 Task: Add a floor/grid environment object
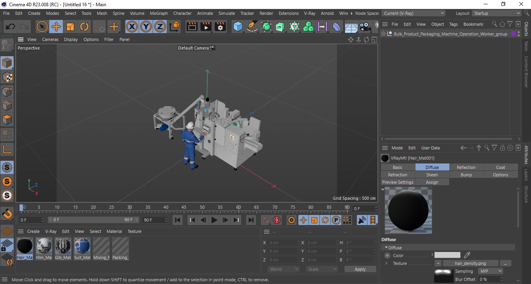click(351, 27)
